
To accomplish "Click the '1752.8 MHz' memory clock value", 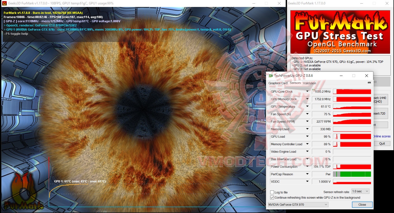I will [x=323, y=99].
